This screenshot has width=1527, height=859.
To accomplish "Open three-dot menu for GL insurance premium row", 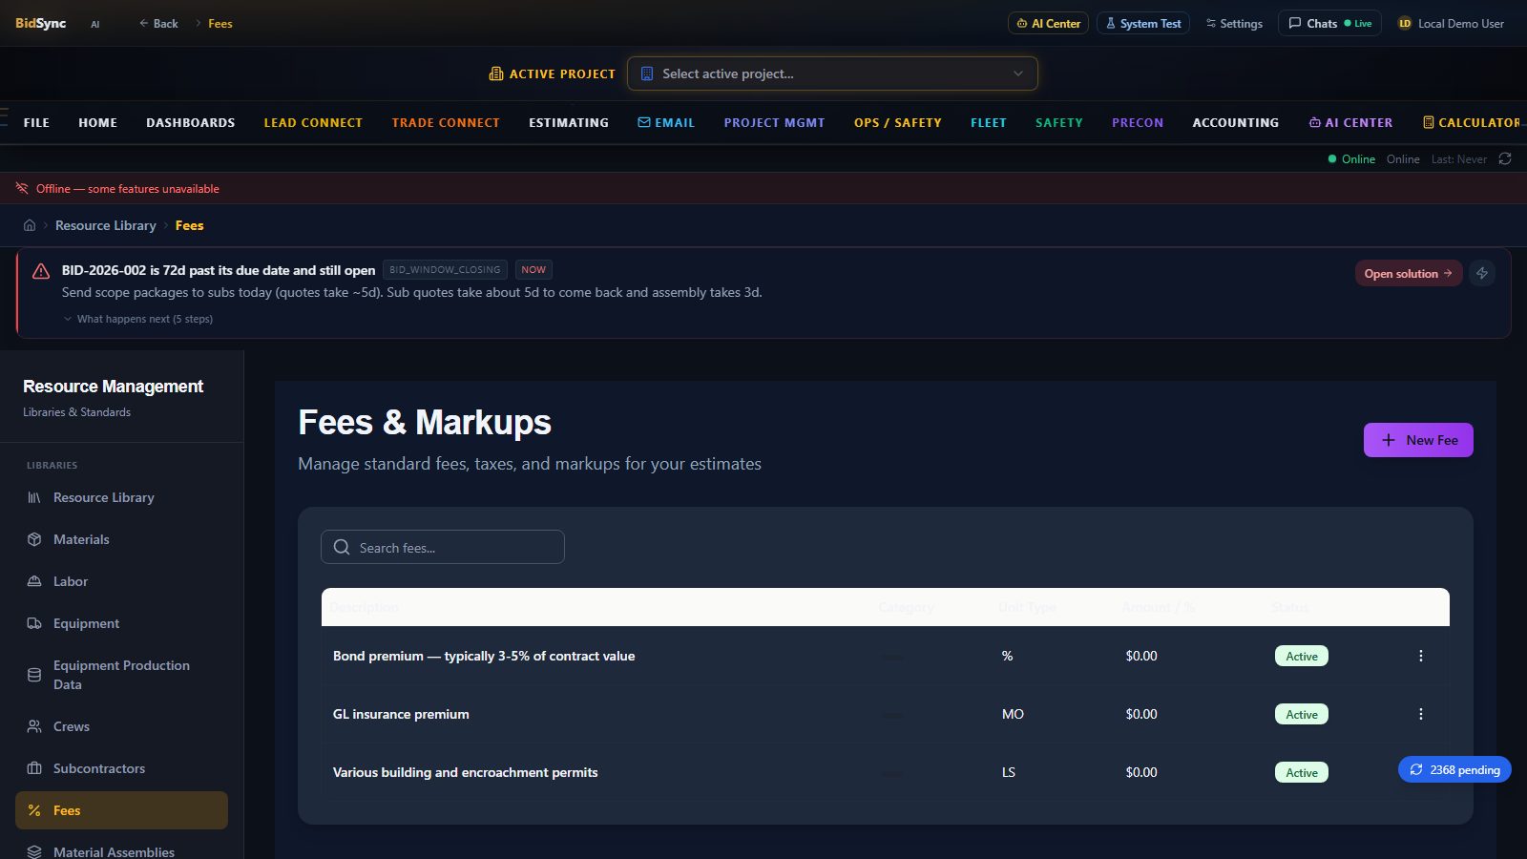I will coord(1421,714).
